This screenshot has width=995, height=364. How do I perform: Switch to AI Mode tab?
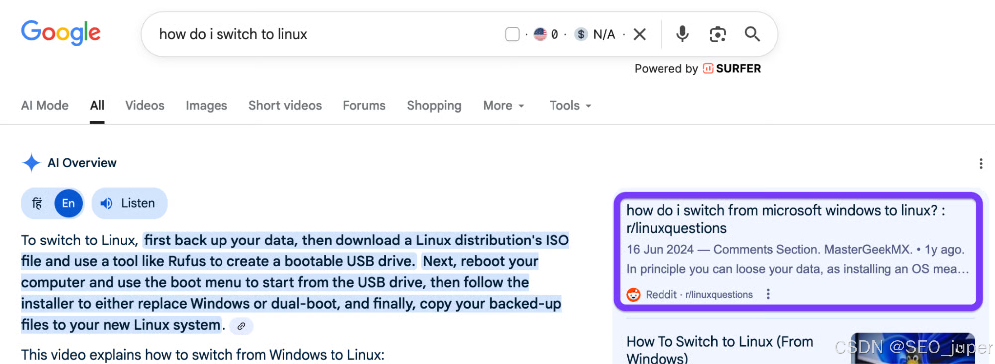tap(45, 106)
